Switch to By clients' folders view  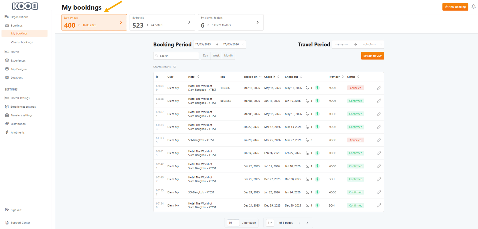coord(231,22)
